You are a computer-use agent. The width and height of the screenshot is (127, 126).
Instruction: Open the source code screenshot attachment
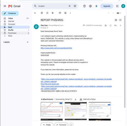[x=76, y=109]
